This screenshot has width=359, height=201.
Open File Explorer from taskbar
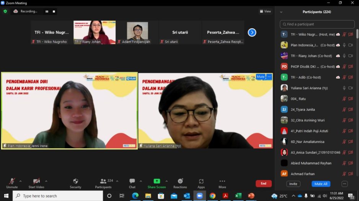[x=148, y=196]
